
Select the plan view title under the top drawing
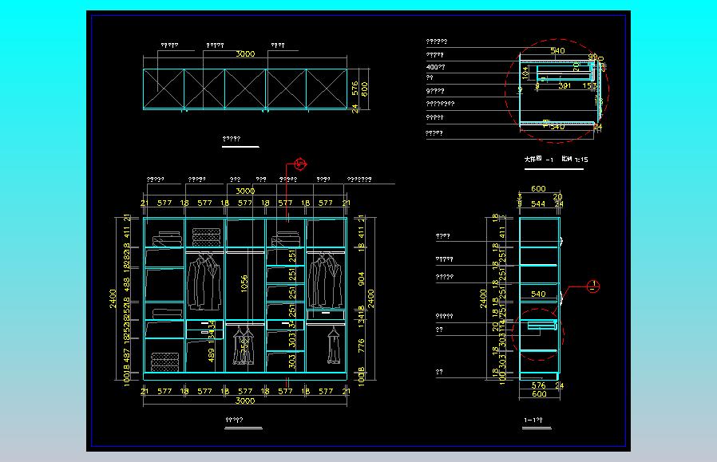click(232, 139)
